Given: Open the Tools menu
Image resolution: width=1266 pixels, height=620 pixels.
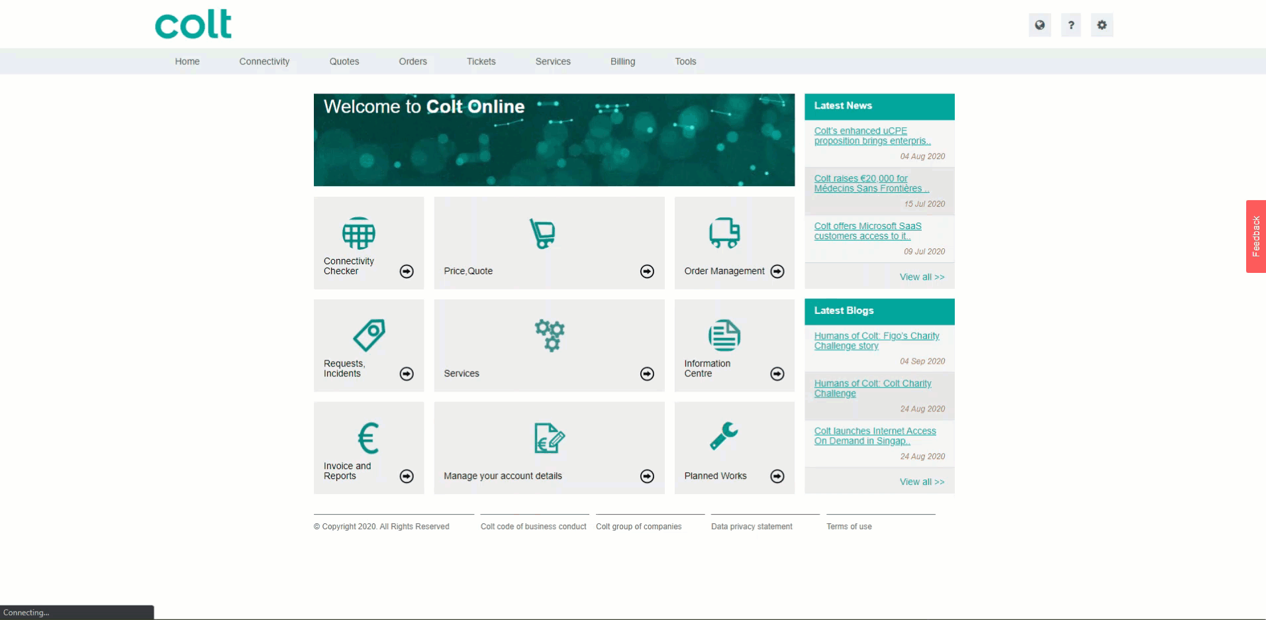Looking at the screenshot, I should tap(685, 62).
